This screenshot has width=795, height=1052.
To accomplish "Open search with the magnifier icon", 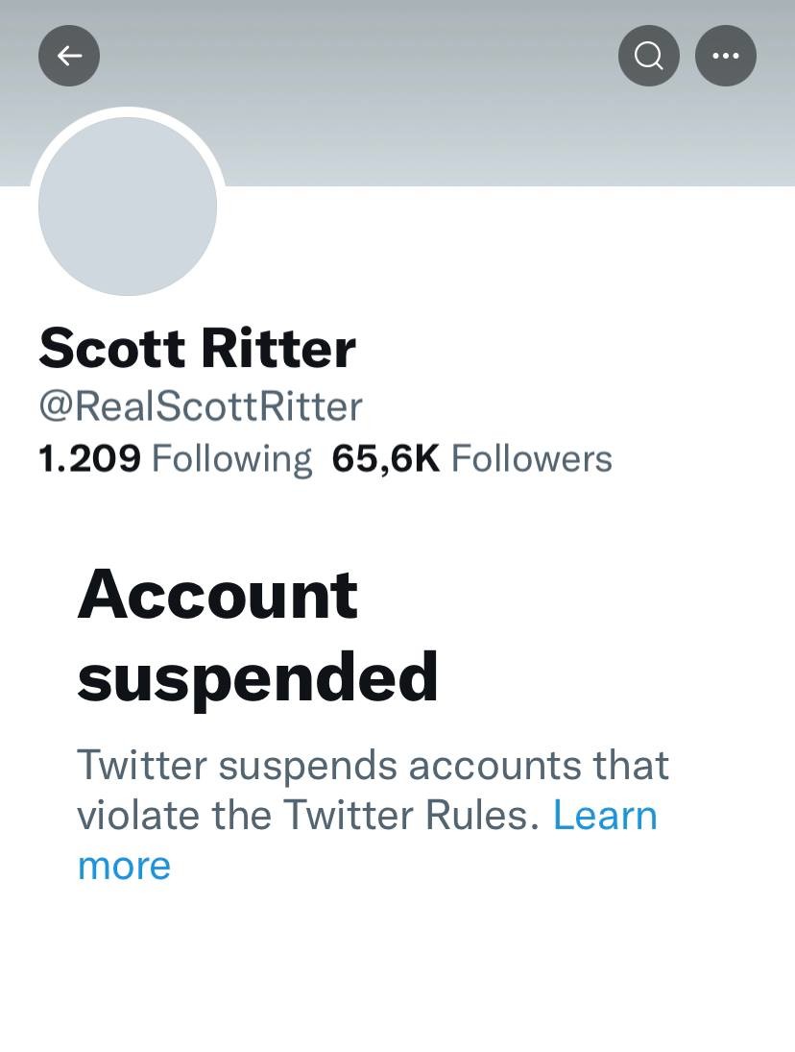I will tap(649, 56).
